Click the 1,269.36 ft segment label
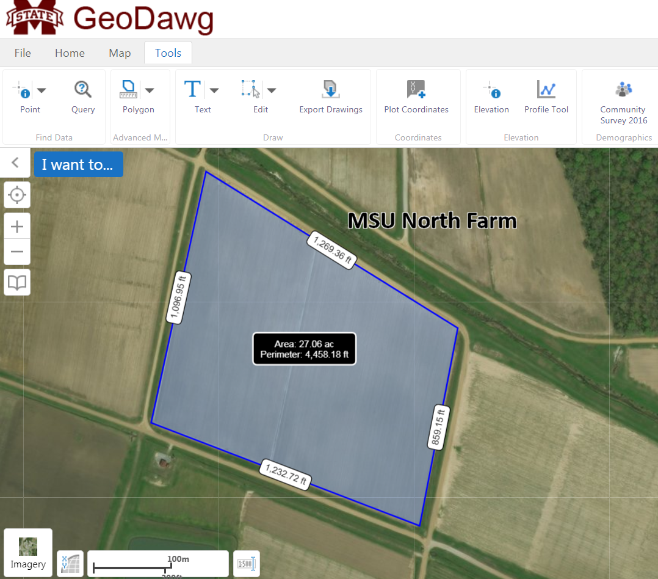658x579 pixels. 332,250
